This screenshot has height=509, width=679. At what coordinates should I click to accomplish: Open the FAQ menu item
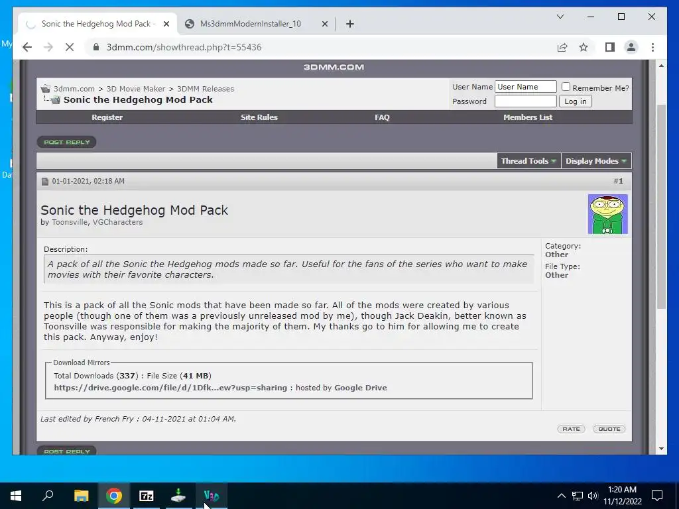click(x=382, y=117)
